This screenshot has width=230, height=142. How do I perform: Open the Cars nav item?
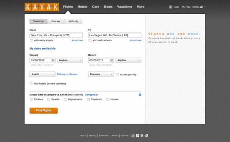pos(95,7)
